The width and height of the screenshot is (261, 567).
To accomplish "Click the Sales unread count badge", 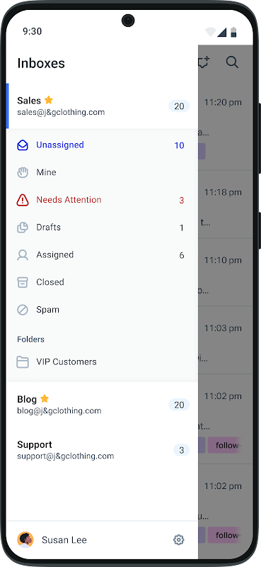I will point(179,106).
